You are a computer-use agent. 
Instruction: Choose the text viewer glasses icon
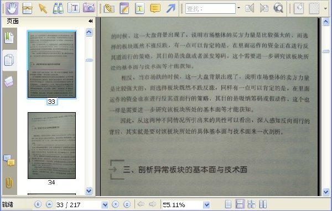click(27, 8)
